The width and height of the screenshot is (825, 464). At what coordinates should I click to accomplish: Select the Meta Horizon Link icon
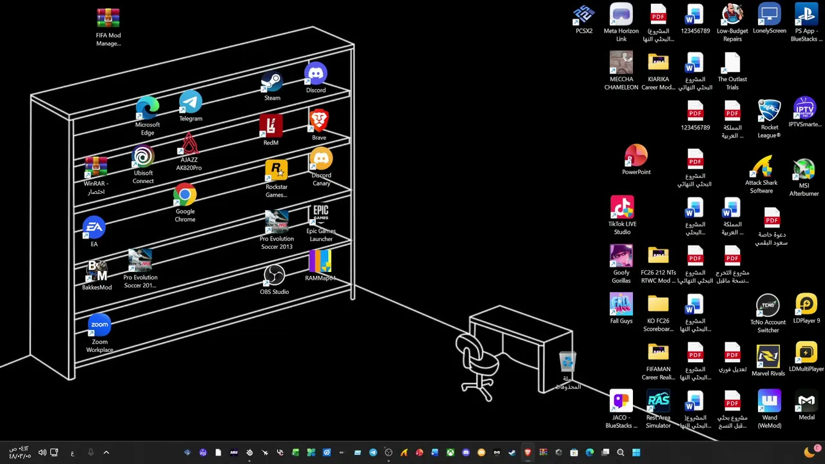click(x=621, y=23)
